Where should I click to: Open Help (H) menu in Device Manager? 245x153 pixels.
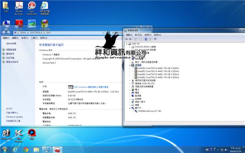click(158, 35)
